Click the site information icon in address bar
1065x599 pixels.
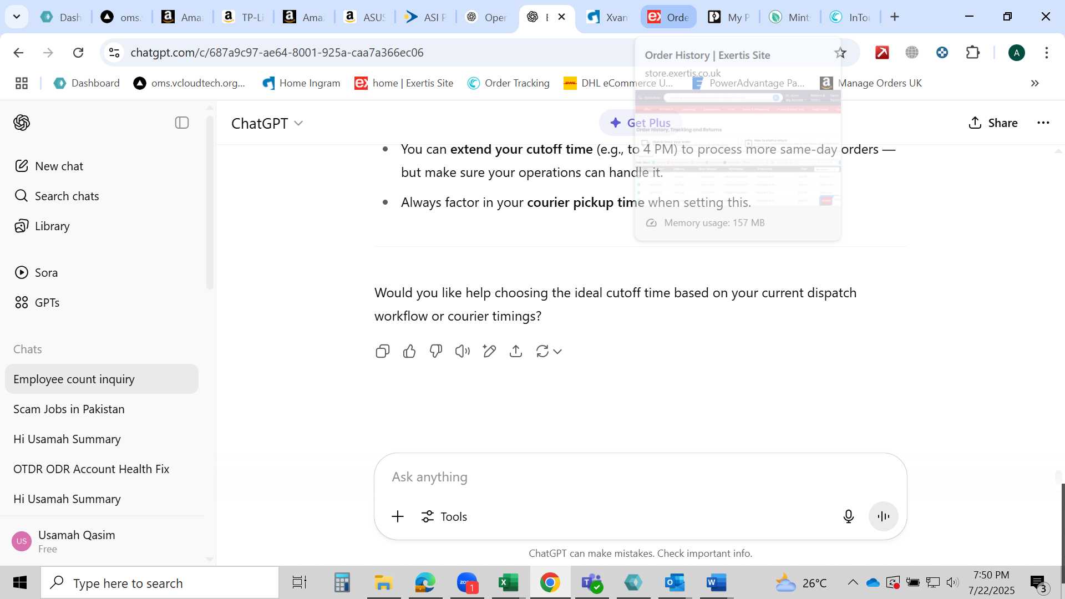(x=114, y=52)
